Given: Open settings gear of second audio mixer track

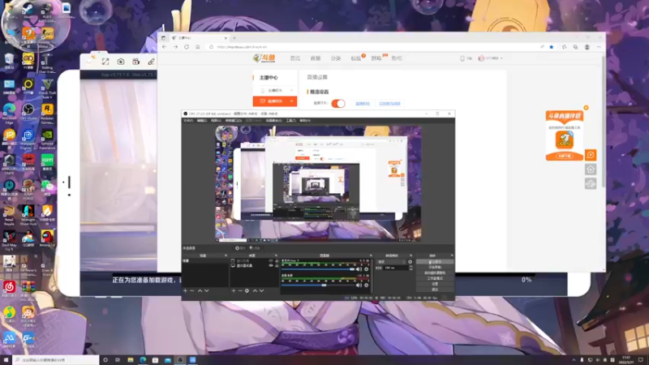Looking at the screenshot, I should pyautogui.click(x=367, y=286).
